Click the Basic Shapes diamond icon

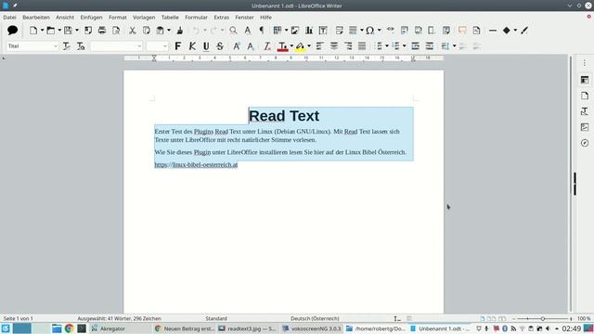click(x=507, y=31)
